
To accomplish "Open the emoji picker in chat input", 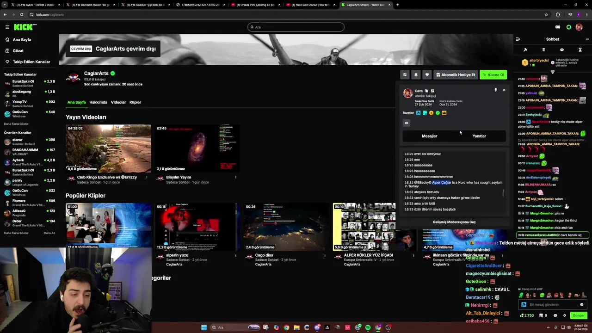I will click(582, 305).
